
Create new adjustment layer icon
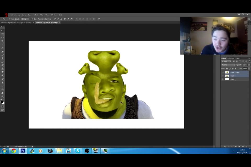point(236,146)
